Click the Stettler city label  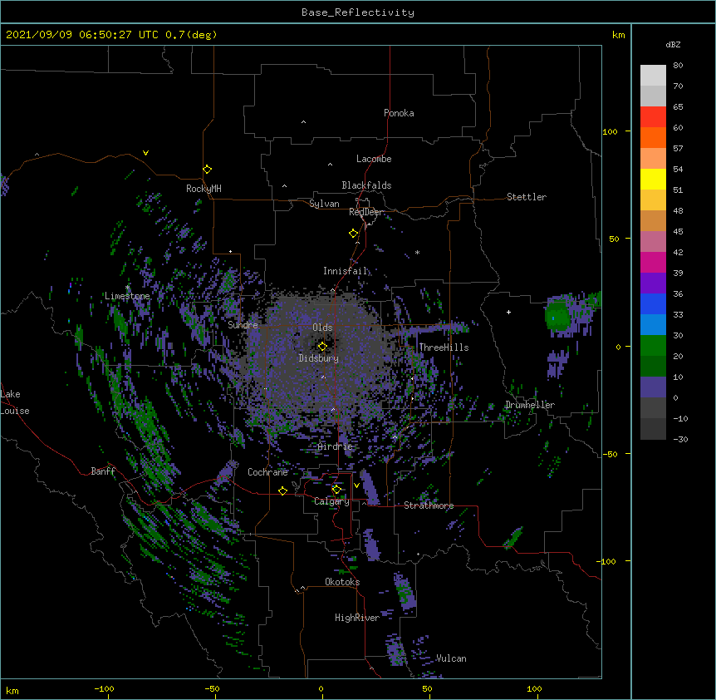coord(527,197)
